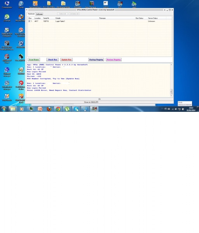Click the Backup Registry button

pyautogui.click(x=96, y=59)
